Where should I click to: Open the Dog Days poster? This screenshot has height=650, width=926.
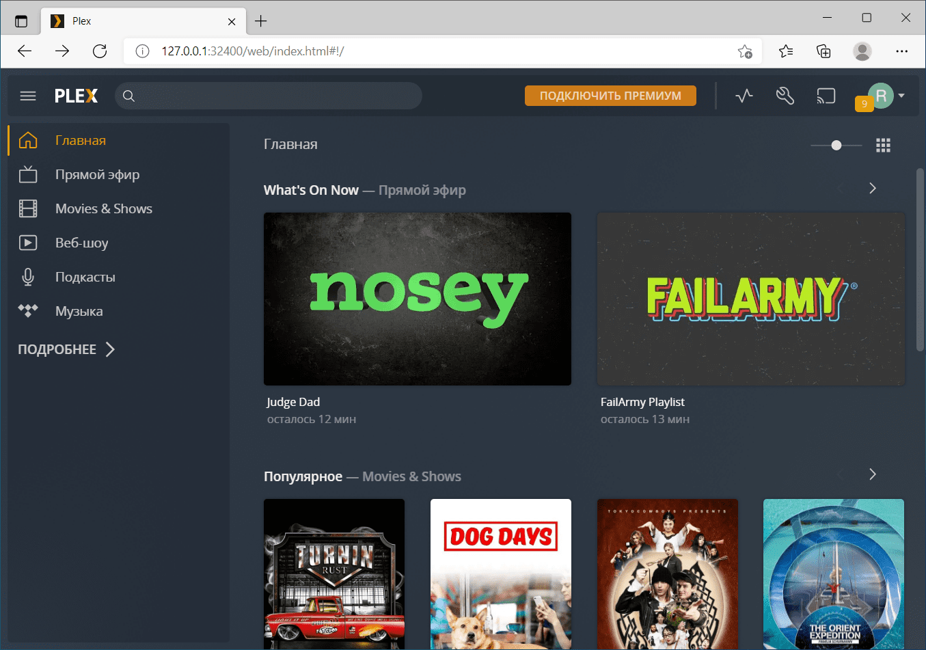501,574
